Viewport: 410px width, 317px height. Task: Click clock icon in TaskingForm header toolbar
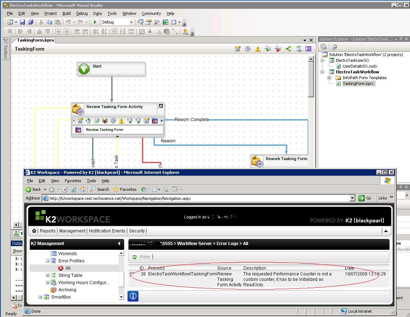[248, 49]
